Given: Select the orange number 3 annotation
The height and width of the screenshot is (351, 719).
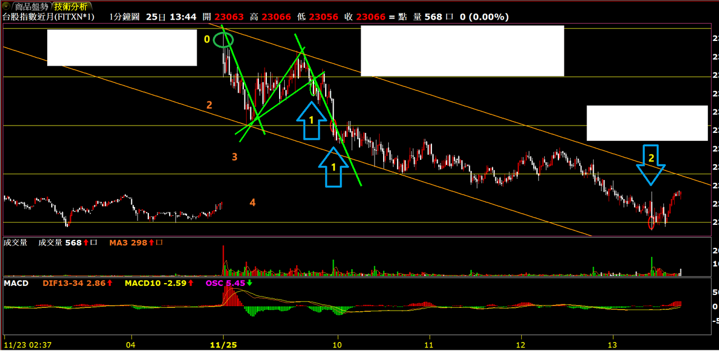Looking at the screenshot, I should pos(235,157).
